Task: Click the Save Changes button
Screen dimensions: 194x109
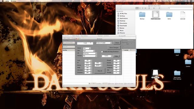Action: (114, 48)
